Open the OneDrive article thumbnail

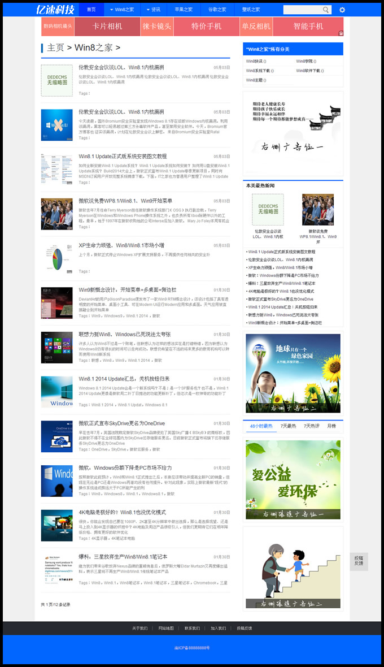pos(57,436)
